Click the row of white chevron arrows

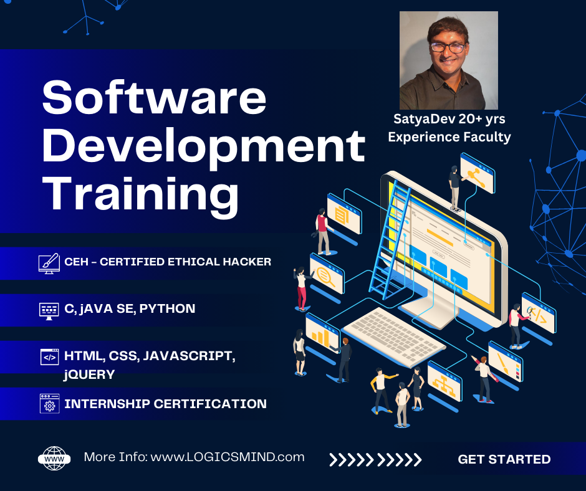(375, 460)
